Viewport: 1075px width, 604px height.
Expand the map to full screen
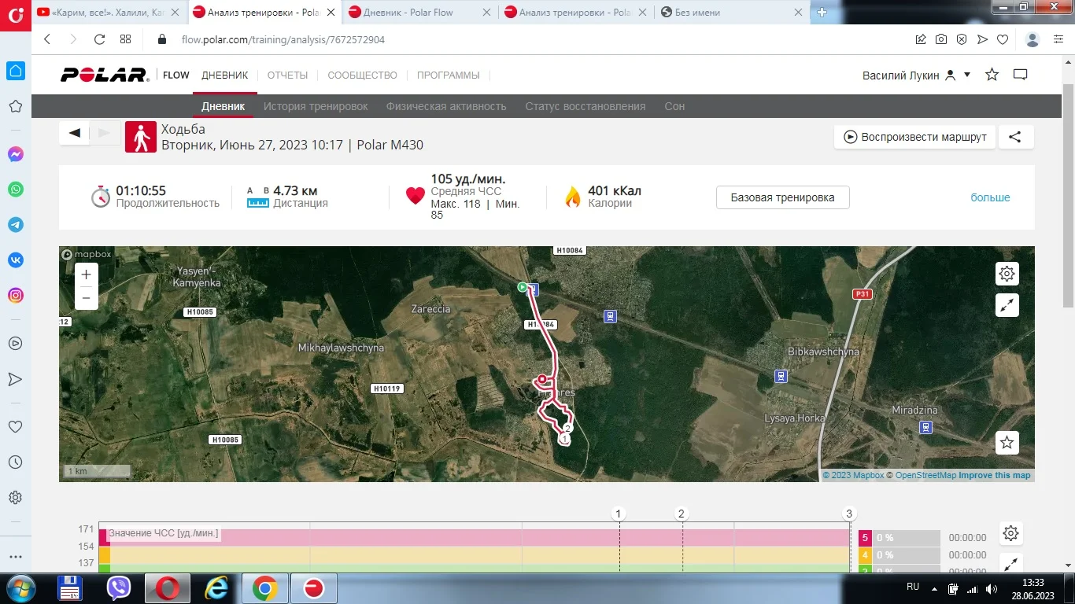(x=1007, y=305)
